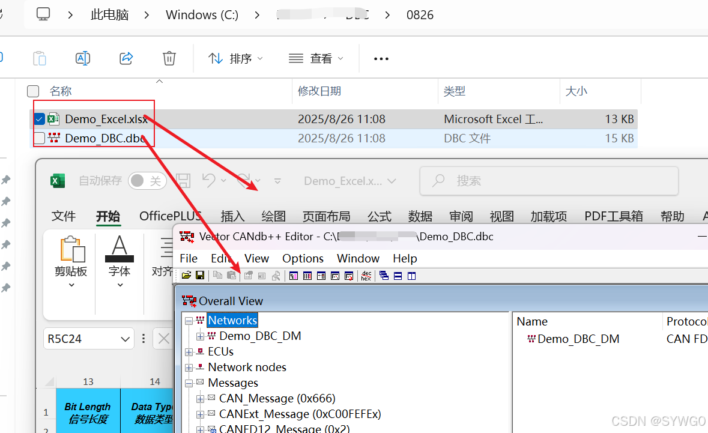Open a database file in CANdb++ toolbar
708x433 pixels.
click(x=186, y=276)
